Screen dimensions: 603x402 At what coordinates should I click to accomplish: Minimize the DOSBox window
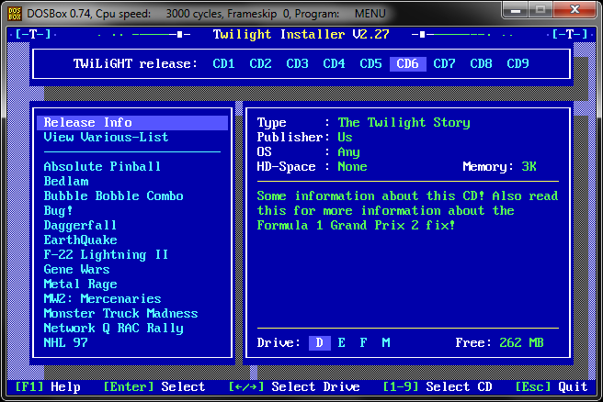(x=516, y=9)
